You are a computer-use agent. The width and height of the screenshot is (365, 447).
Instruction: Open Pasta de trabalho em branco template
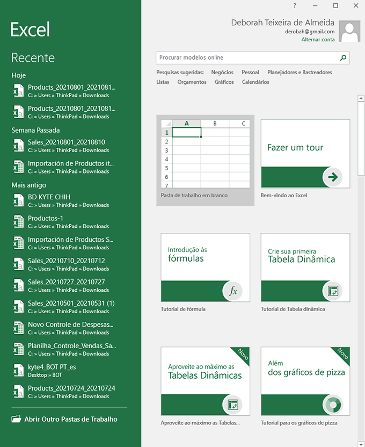click(205, 160)
